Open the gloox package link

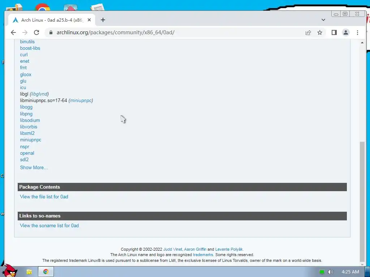coord(26,74)
